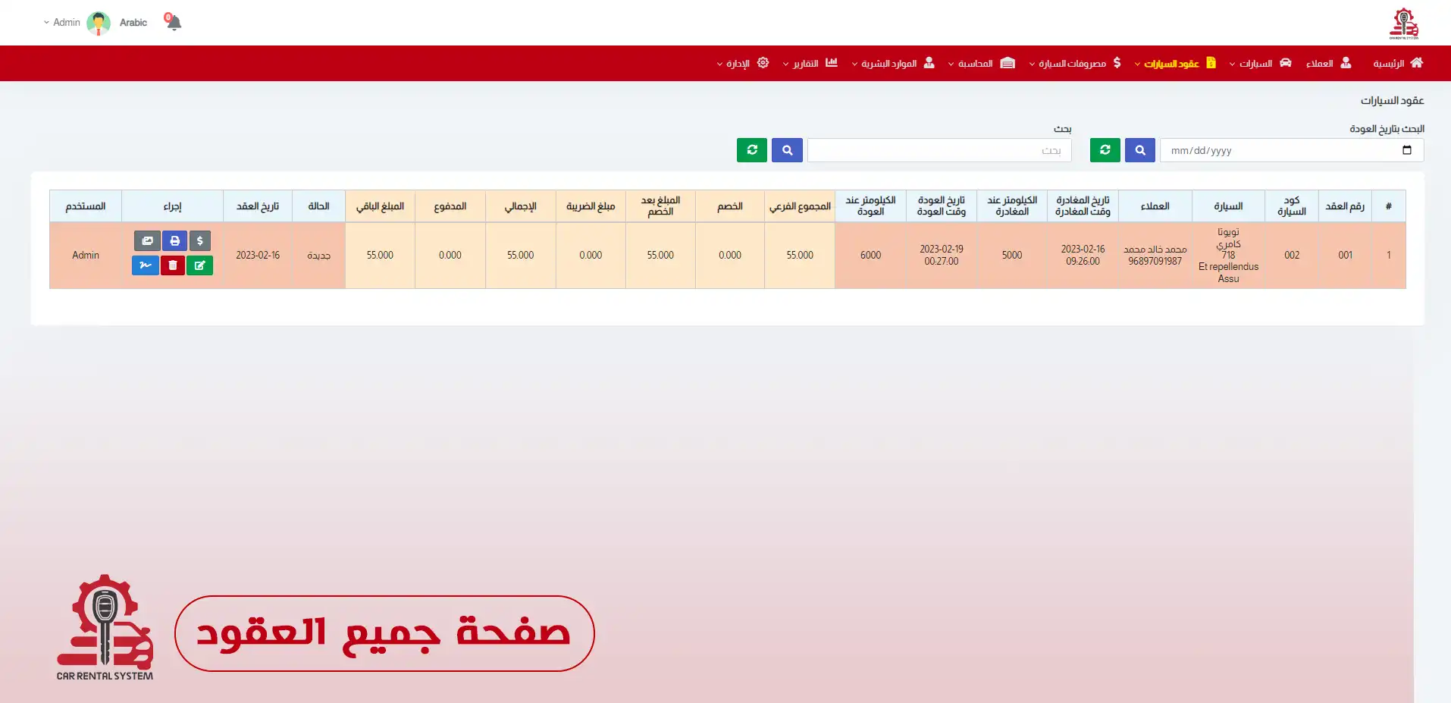Click the dollar payment icon in row

[x=200, y=241]
